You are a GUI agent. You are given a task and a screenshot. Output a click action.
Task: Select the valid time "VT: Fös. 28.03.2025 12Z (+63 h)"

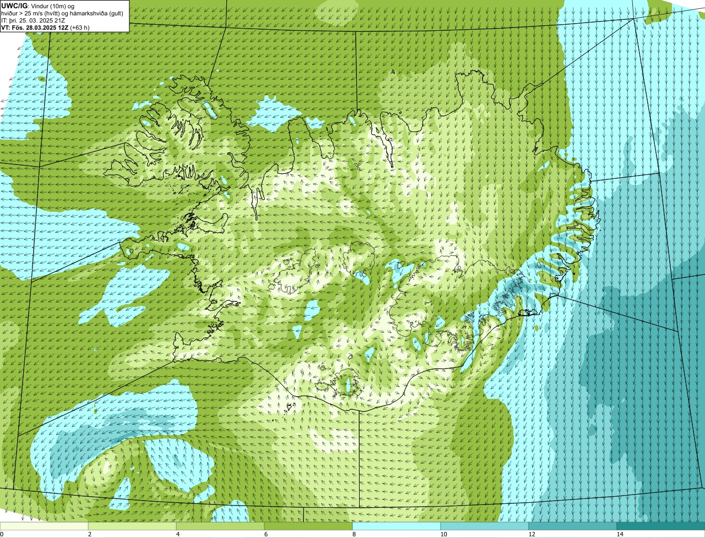[45, 27]
